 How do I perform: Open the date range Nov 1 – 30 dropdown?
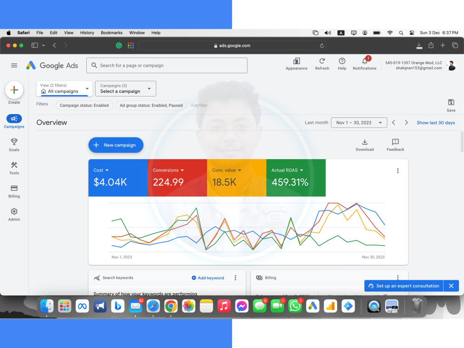(x=359, y=122)
